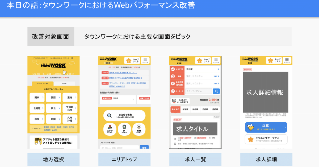The height and width of the screenshot is (167, 319).
Task: Open notice 当サイトを名乗る偽サイトについて
Action: coord(123,72)
